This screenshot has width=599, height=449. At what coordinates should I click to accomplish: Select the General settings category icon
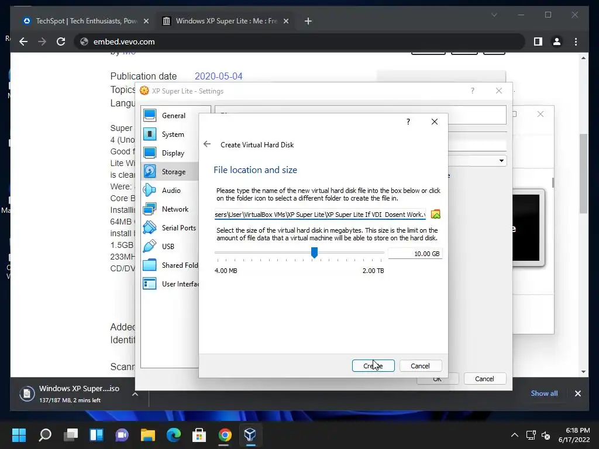tap(150, 116)
